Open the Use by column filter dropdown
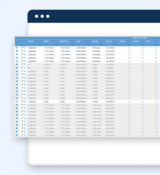Screen dimensions: 160x175 point(115,44)
